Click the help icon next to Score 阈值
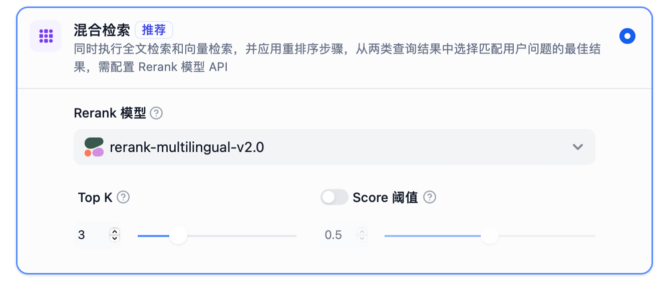Viewport: 669px width, 281px height. (x=429, y=197)
